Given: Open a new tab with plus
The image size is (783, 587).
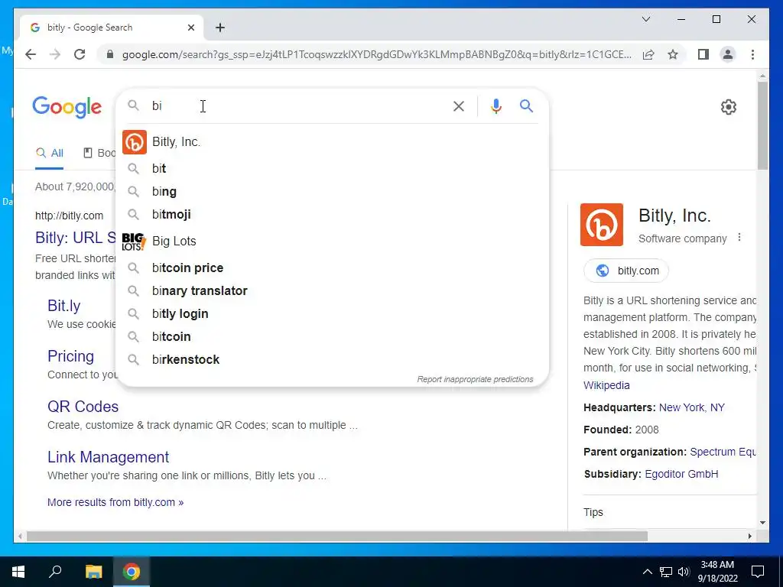Looking at the screenshot, I should click(220, 28).
